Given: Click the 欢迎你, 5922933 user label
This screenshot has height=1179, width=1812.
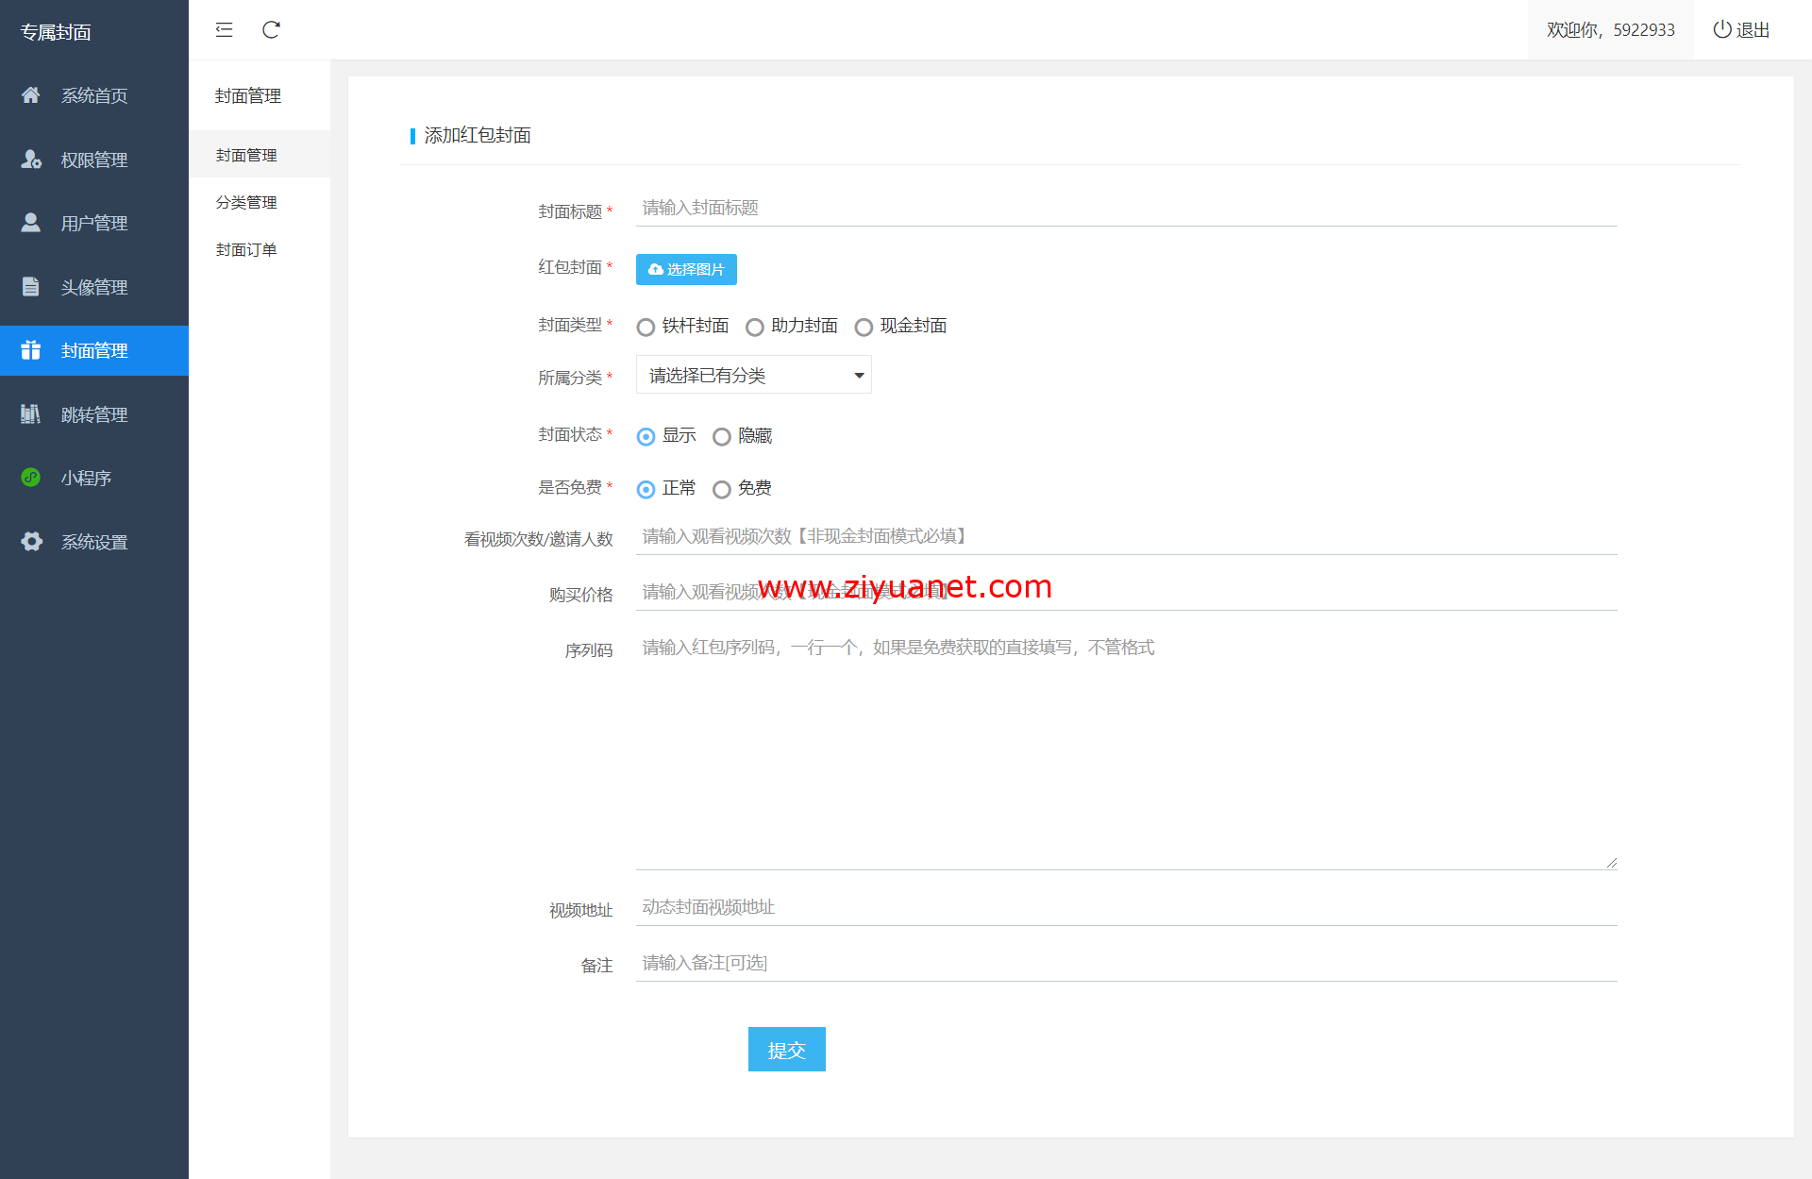Looking at the screenshot, I should pos(1610,30).
